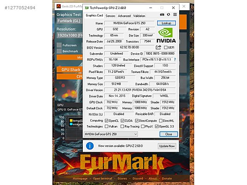Click the FurMark window flame icon
The height and width of the screenshot is (185, 247).
click(x=59, y=6)
